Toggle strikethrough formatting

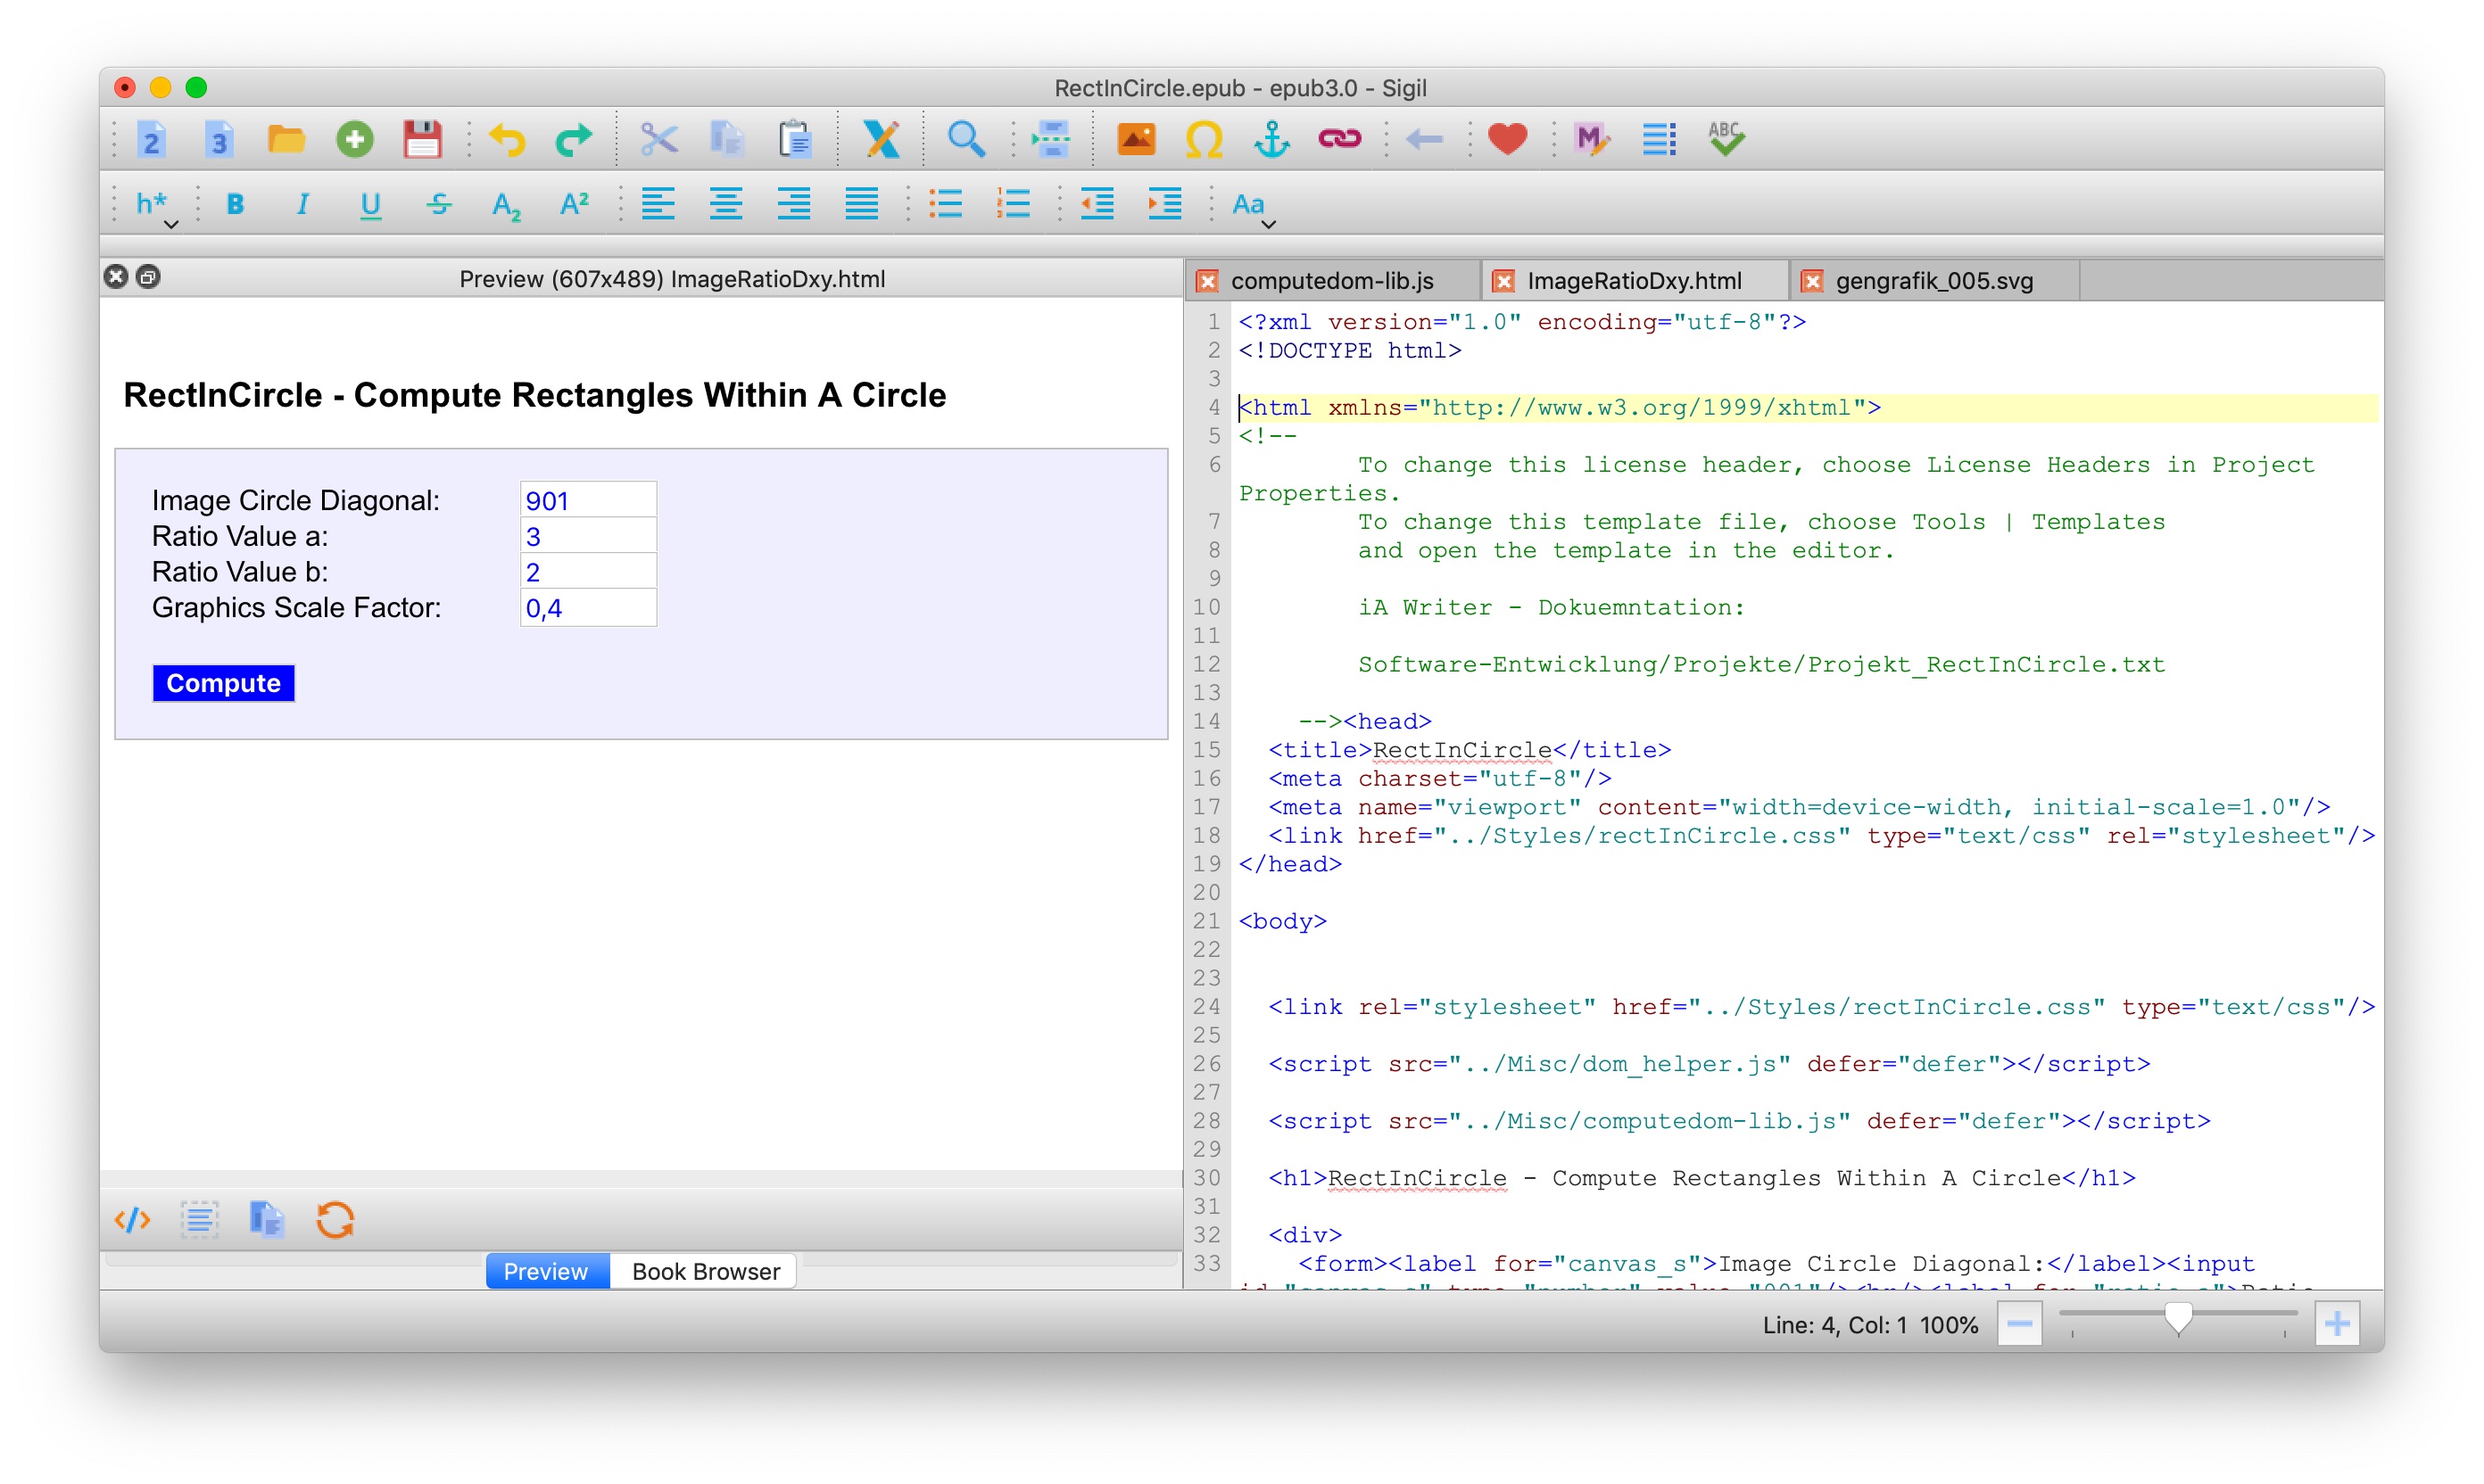[438, 204]
